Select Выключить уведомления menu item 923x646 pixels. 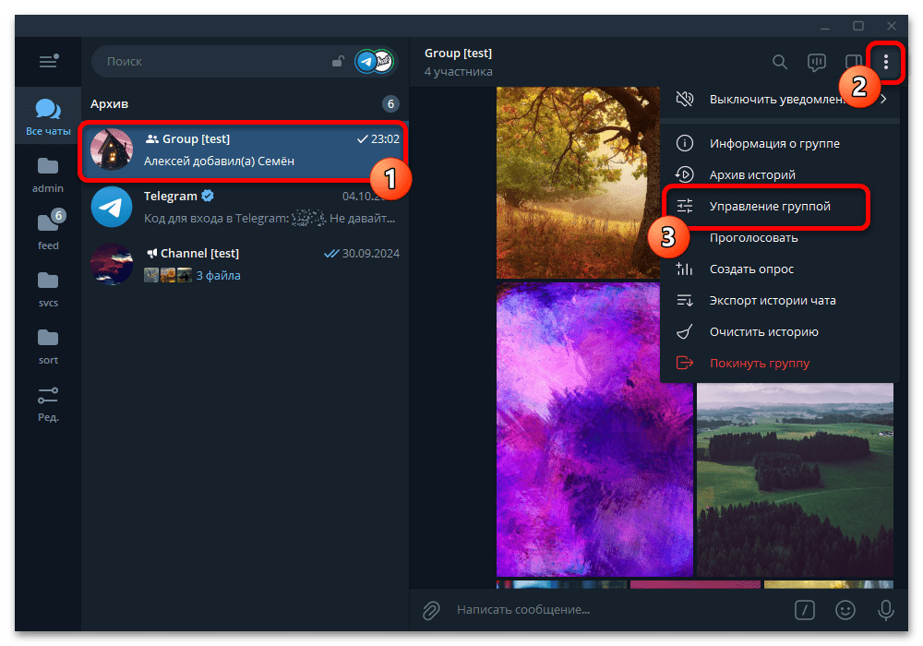coord(780,99)
